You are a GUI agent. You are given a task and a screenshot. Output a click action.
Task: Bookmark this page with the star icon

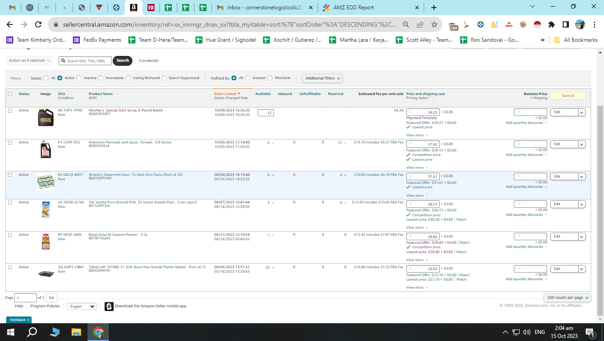[x=434, y=24]
